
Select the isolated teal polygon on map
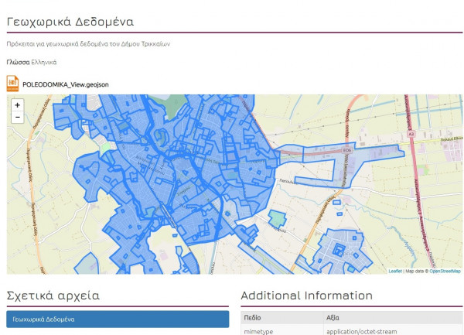pos(277,219)
